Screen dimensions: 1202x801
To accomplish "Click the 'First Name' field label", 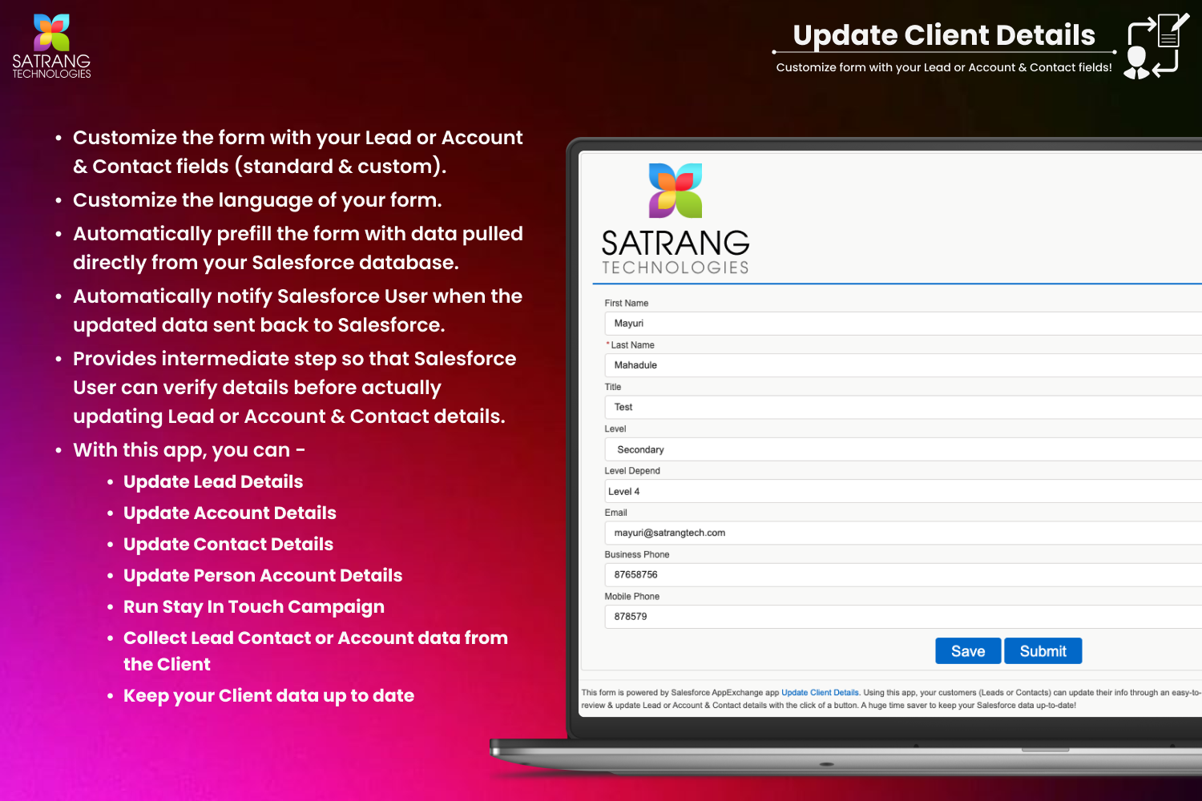I will [627, 304].
